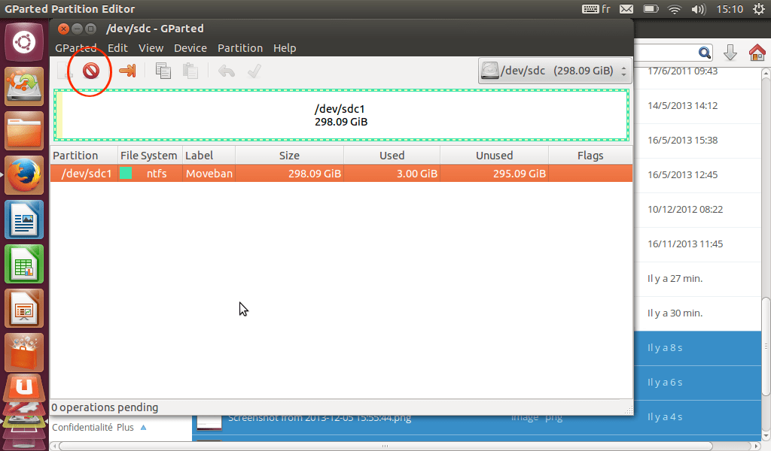Open Ubuntu One from the launcher
The width and height of the screenshot is (771, 451).
[x=24, y=389]
